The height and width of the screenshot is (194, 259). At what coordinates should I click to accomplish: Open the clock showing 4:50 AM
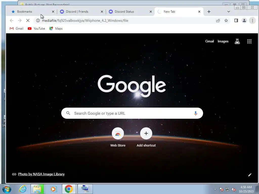click(x=246, y=189)
